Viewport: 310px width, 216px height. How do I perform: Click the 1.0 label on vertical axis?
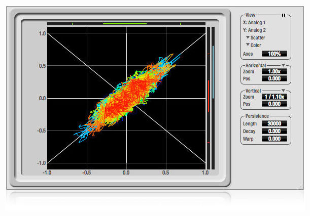point(42,33)
